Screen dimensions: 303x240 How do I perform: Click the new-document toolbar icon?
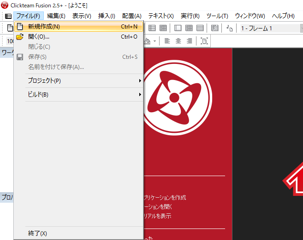pyautogui.click(x=10, y=28)
